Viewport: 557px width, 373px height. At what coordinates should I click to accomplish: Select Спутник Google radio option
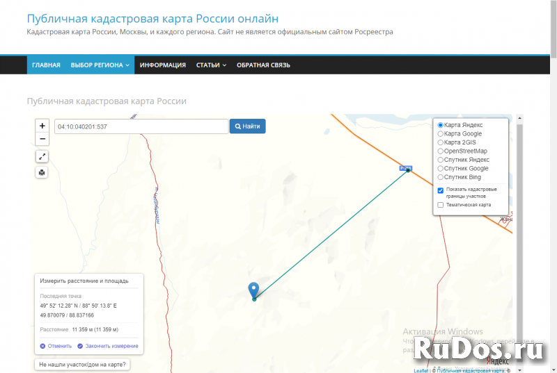tap(440, 169)
